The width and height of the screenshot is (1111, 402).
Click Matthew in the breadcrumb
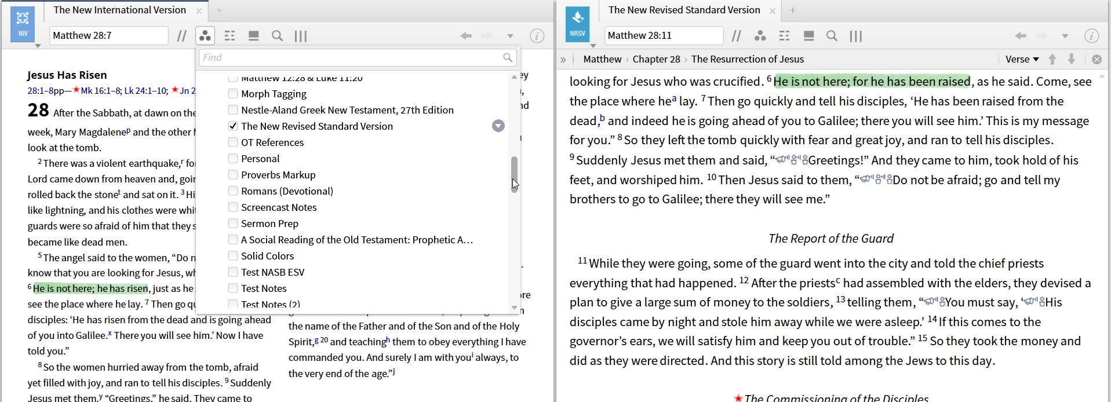pyautogui.click(x=602, y=59)
